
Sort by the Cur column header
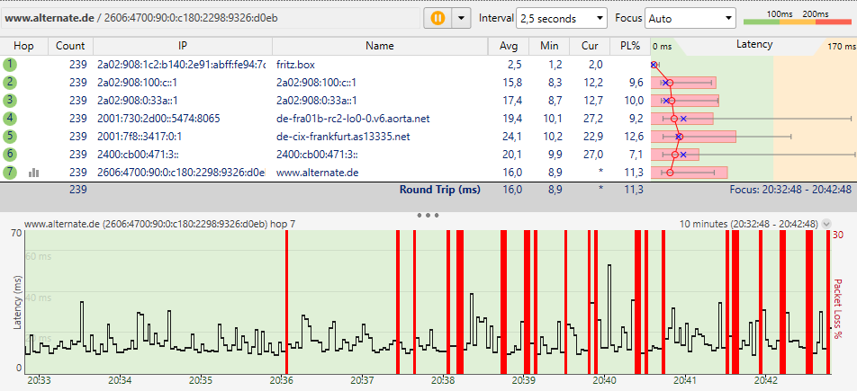click(x=589, y=46)
